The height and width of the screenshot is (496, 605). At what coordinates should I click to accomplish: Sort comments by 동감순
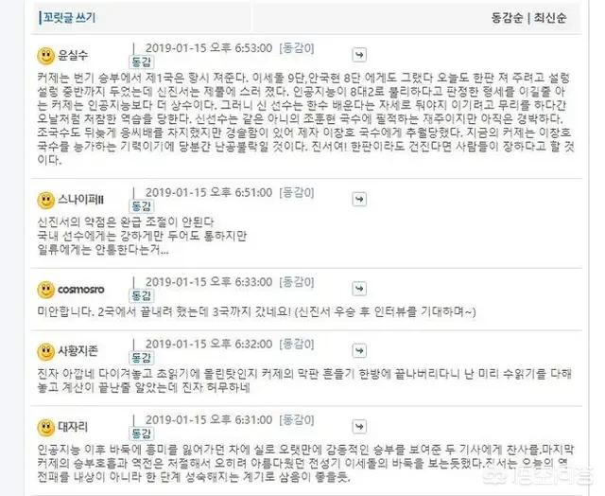pos(507,18)
